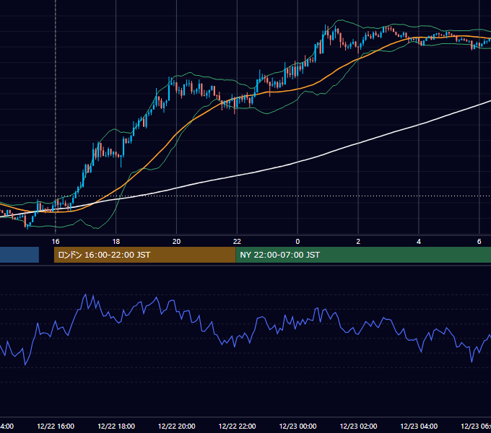Click the hour label 18 on the upper time axis
Image resolution: width=491 pixels, height=433 pixels.
[116, 242]
